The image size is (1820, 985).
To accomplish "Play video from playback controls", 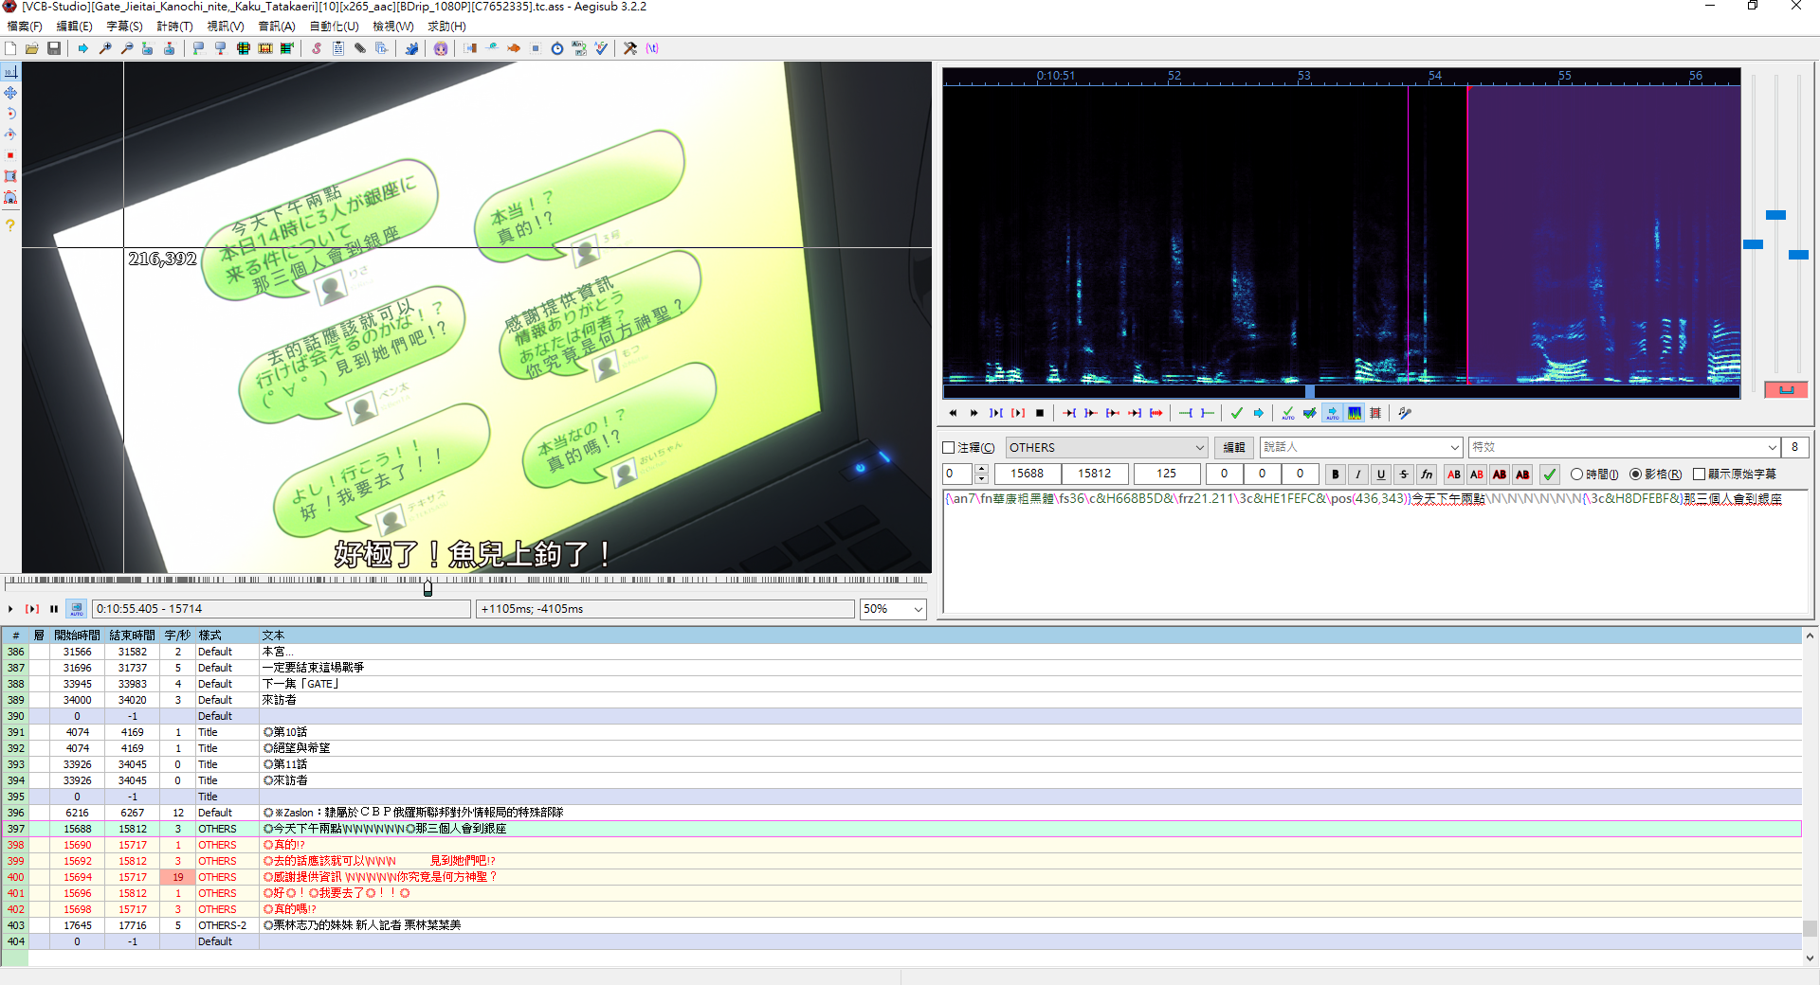I will pyautogui.click(x=10, y=609).
